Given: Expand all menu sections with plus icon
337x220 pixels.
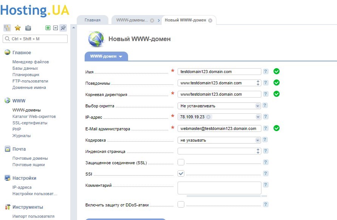Looking at the screenshot, I should tap(48, 28).
